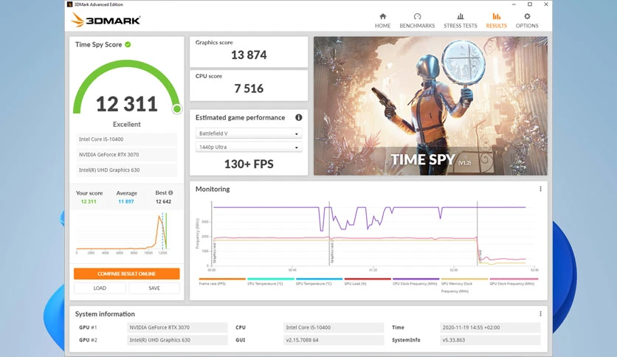Open the Battlefield V game dropdown

[x=249, y=134]
